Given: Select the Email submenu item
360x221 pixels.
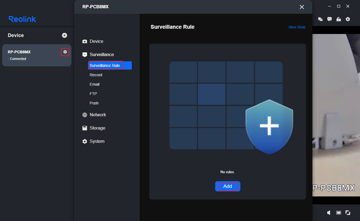Looking at the screenshot, I should point(94,84).
